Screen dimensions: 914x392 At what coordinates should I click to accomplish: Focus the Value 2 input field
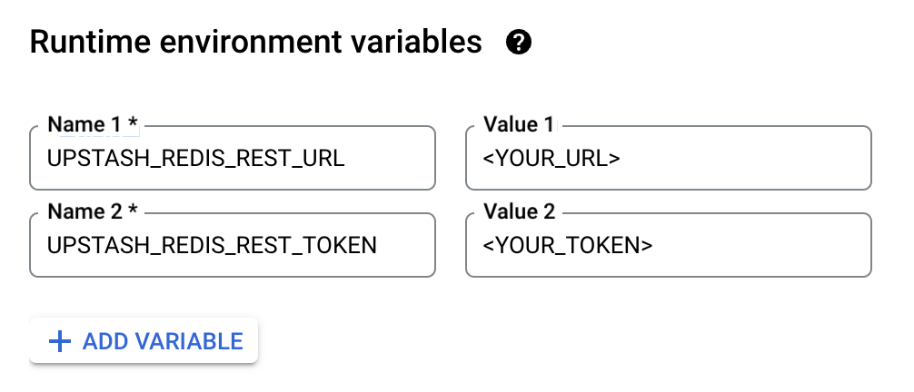coord(668,245)
